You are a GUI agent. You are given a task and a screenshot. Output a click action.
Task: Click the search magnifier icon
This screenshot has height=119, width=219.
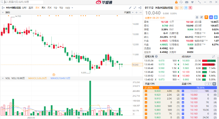click(2, 2)
